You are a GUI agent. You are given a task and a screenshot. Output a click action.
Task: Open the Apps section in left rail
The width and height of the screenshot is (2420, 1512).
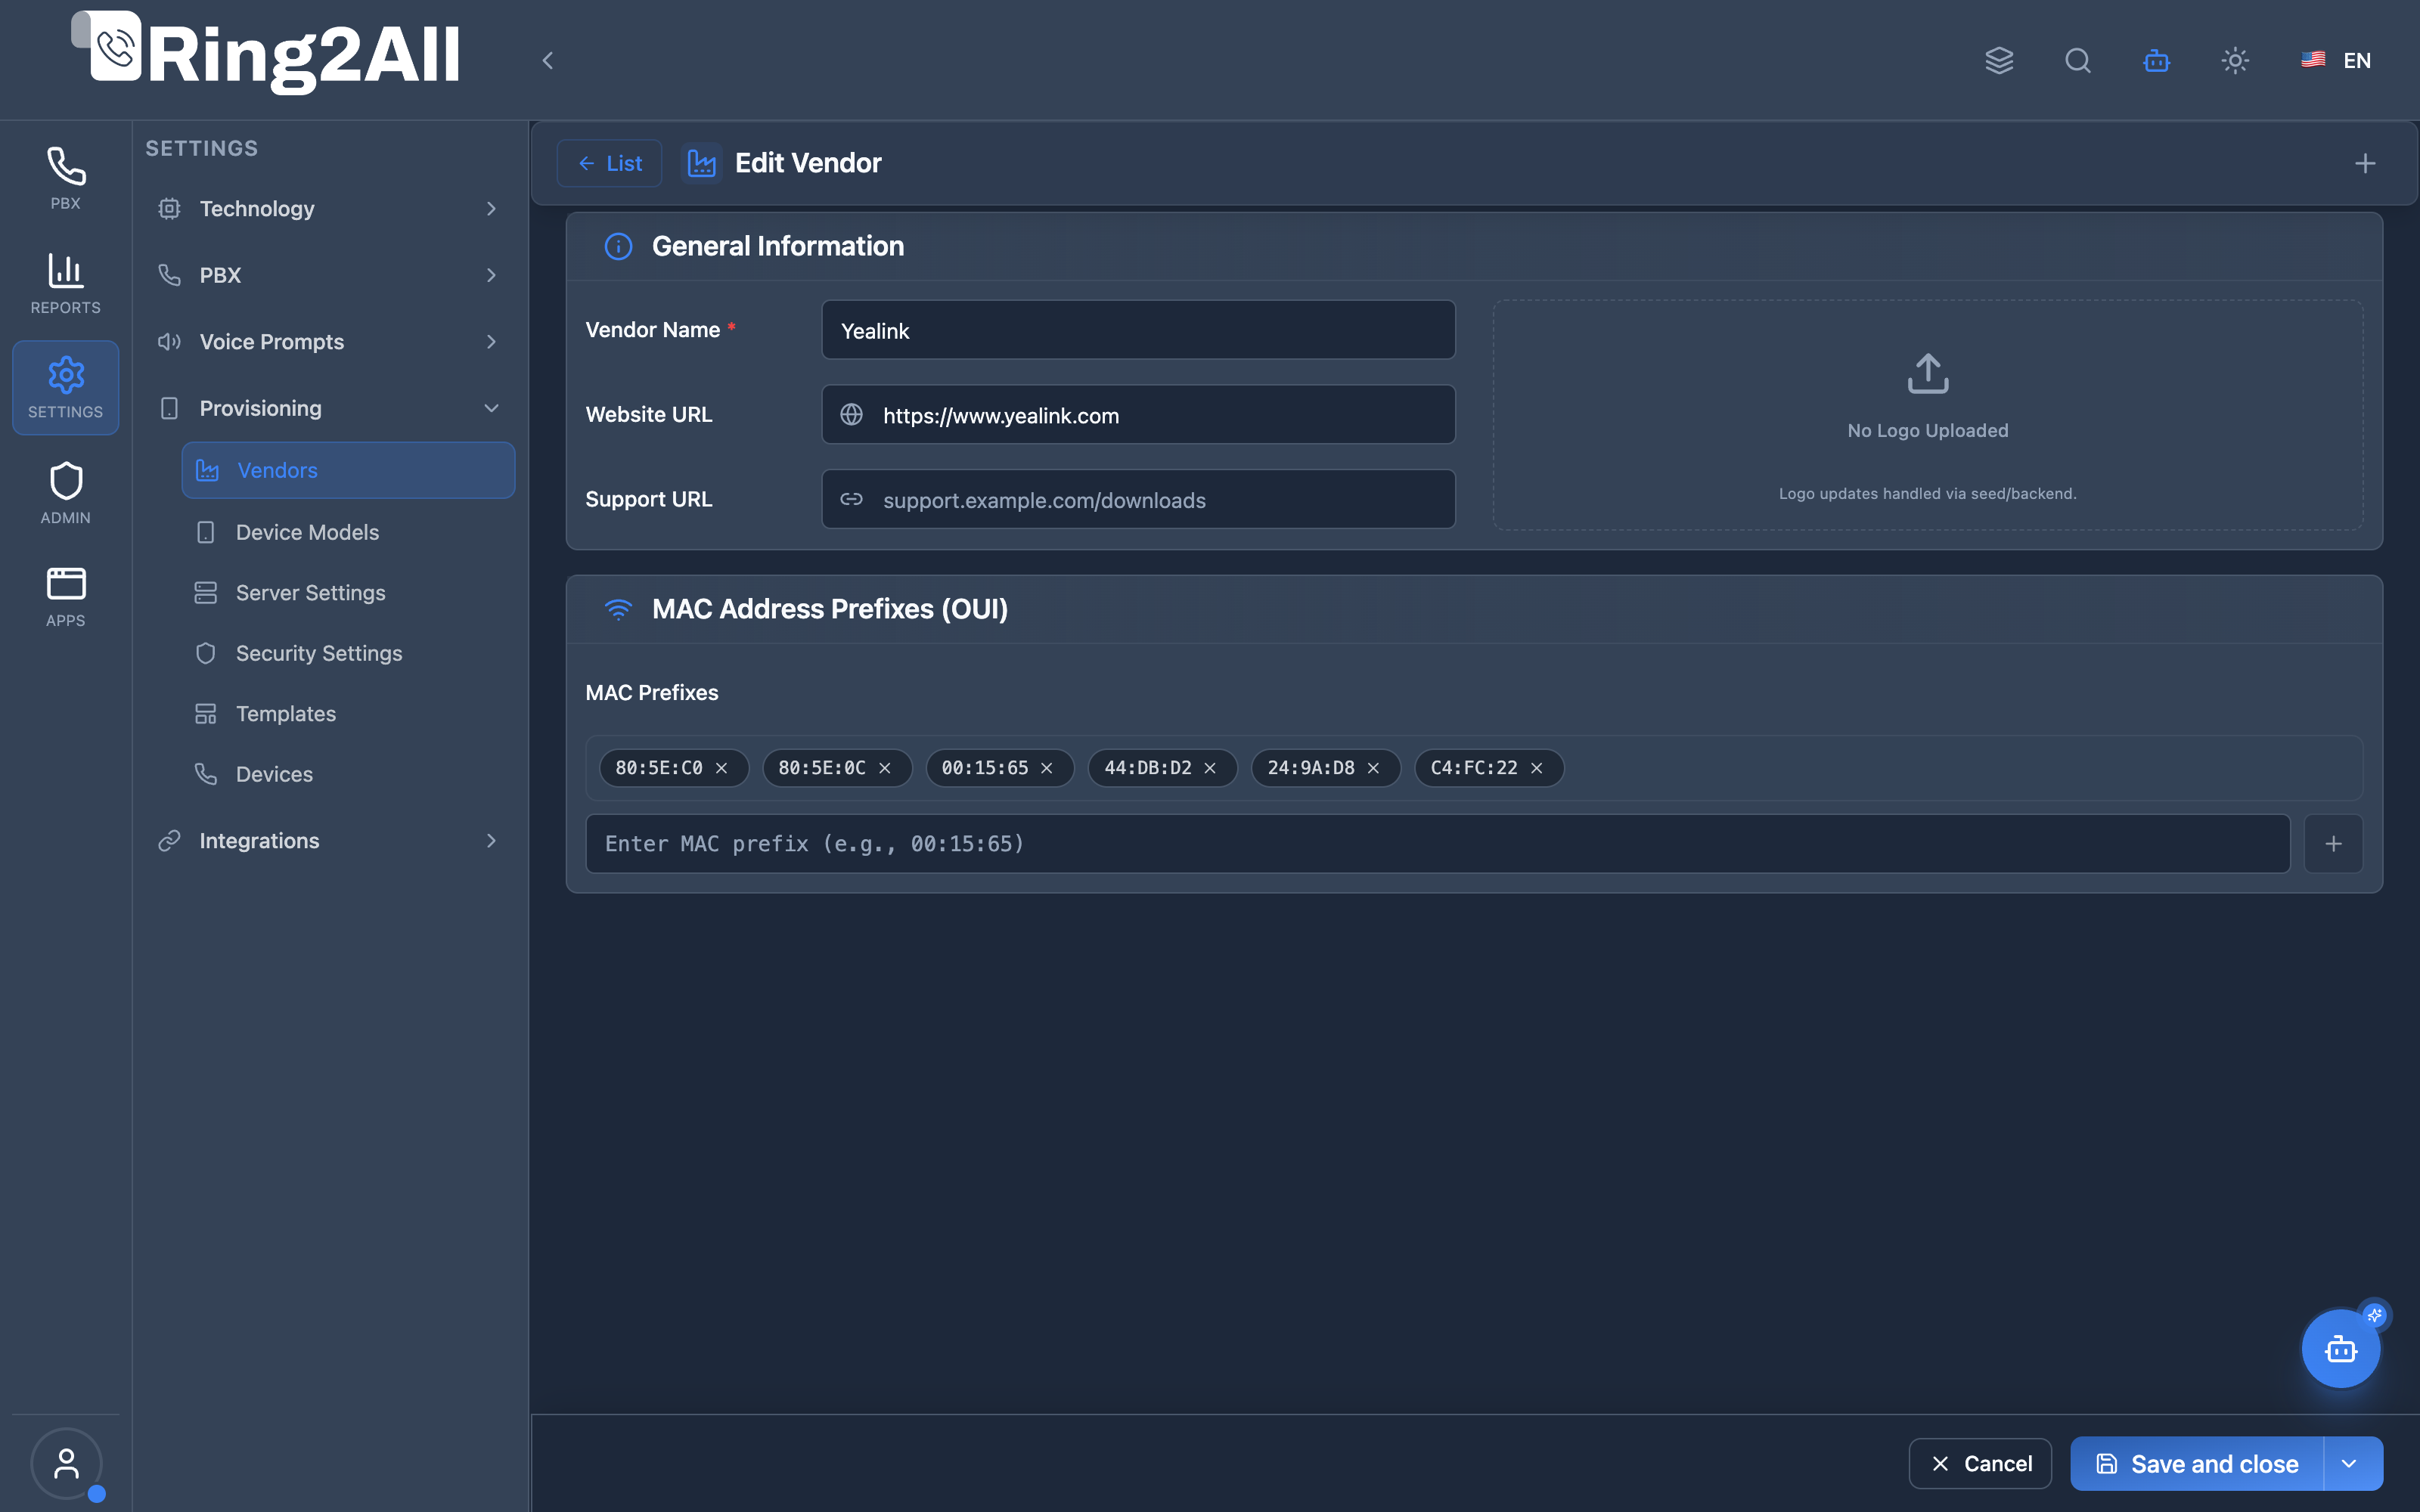tap(65, 597)
